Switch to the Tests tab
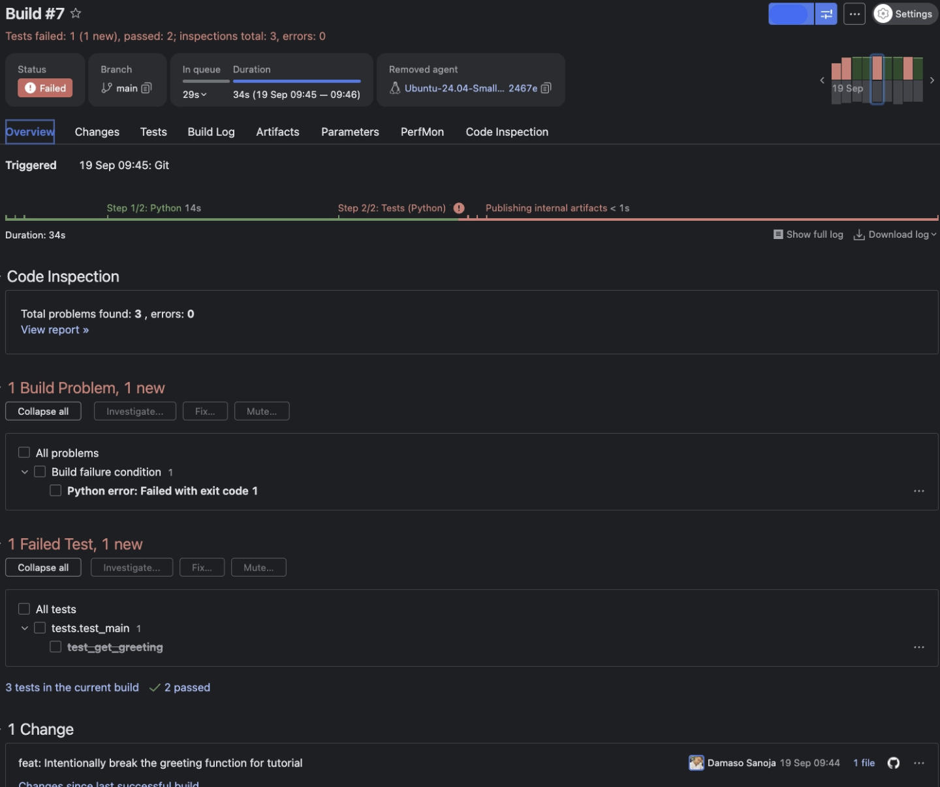940x787 pixels. tap(153, 132)
